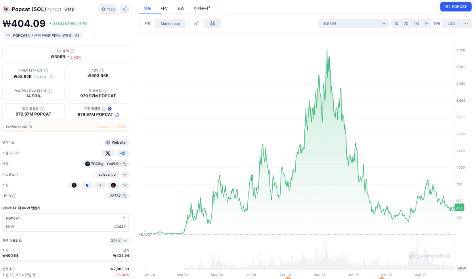The height and width of the screenshot is (279, 476).
Task: Set chart range to 1M
Action: (416, 24)
